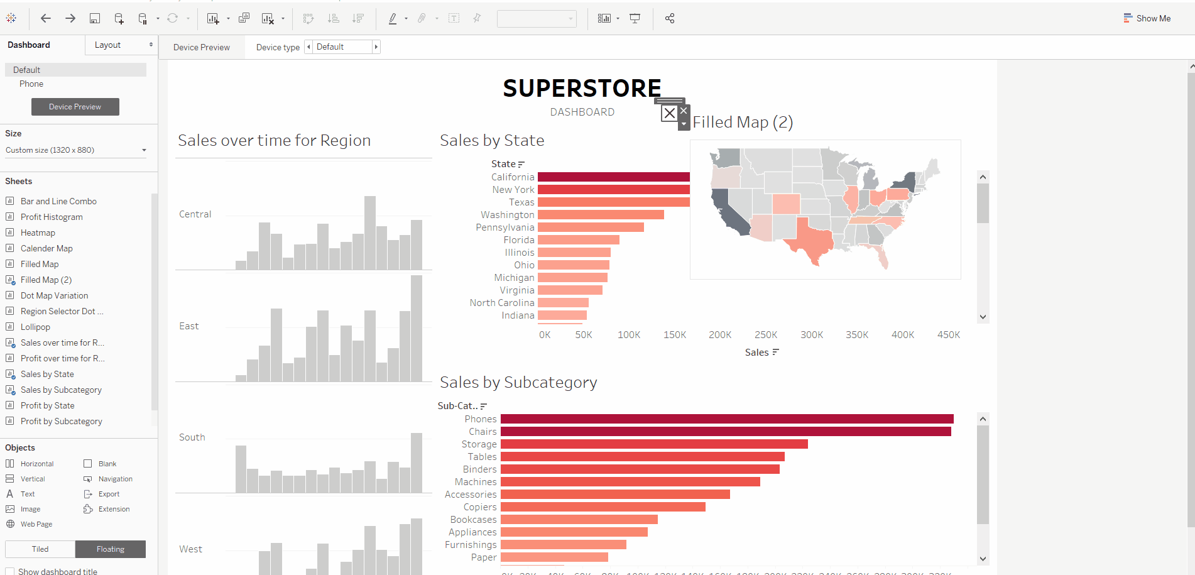
Task: Pause auto updates cylinder icon
Action: 143,18
